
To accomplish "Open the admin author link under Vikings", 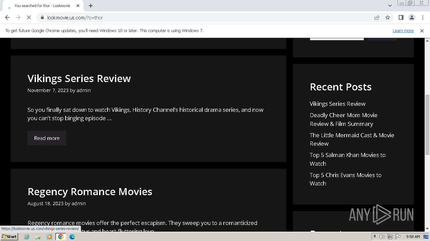I will (84, 90).
